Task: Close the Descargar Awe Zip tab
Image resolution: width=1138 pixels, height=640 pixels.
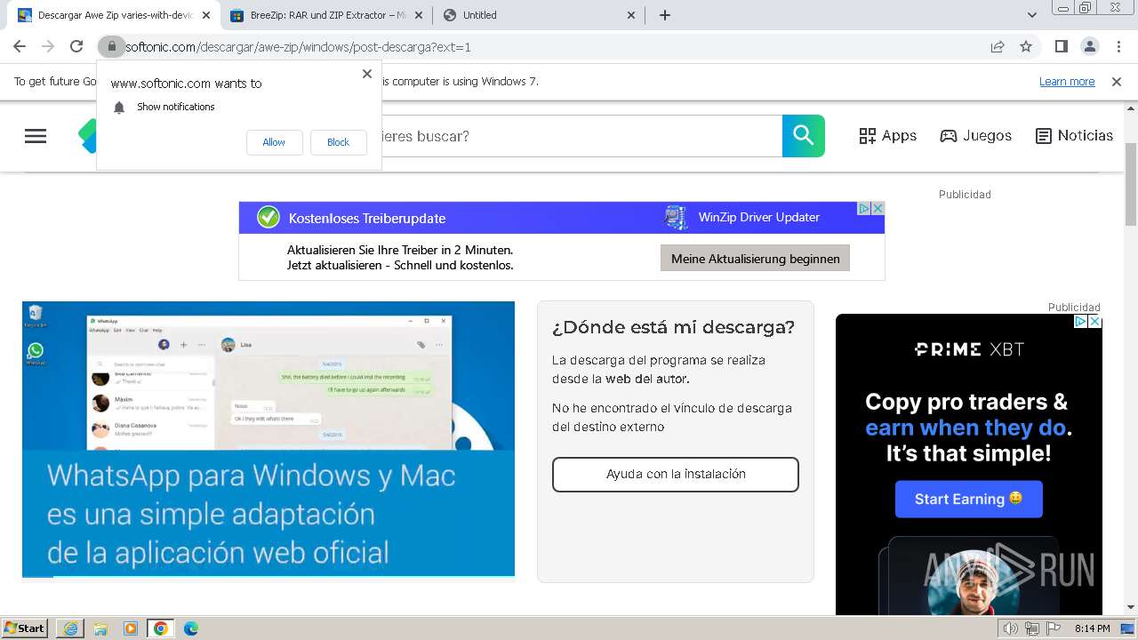Action: point(206,15)
